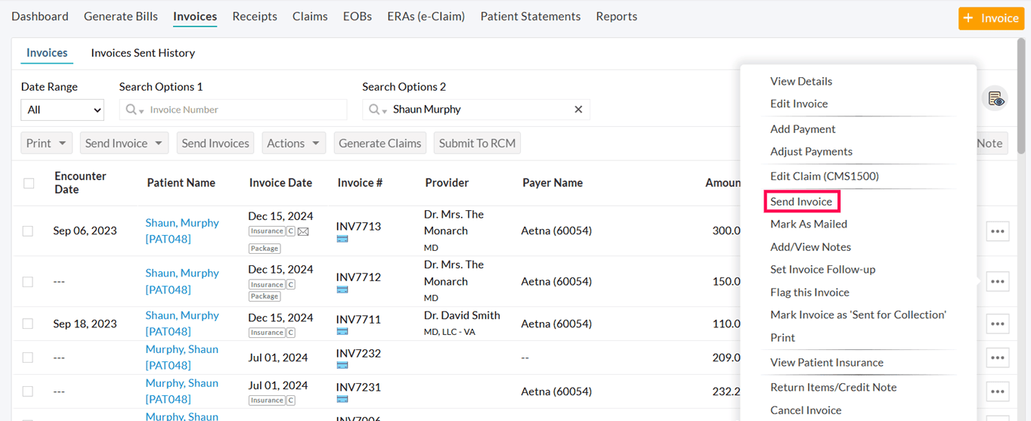The image size is (1031, 421).
Task: Tick the select-all checkbox in header
Action: pyautogui.click(x=29, y=183)
